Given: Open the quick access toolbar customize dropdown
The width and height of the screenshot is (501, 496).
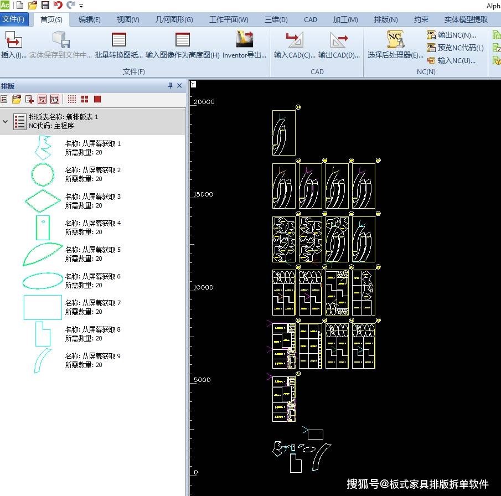Looking at the screenshot, I should tap(81, 6).
